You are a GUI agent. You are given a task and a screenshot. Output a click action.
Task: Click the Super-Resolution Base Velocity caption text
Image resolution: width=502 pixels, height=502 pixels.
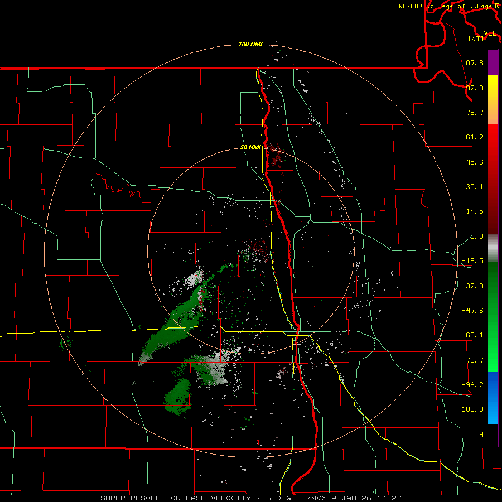pos(251,498)
